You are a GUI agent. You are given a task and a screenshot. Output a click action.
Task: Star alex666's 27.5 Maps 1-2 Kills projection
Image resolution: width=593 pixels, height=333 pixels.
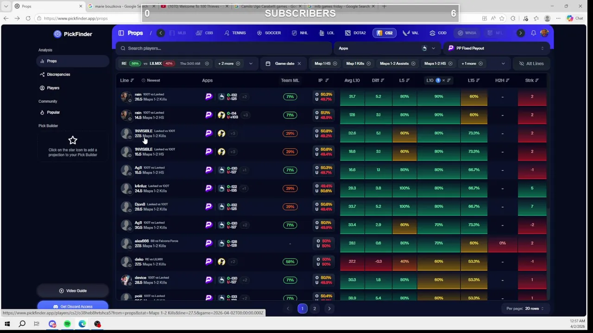click(130, 247)
